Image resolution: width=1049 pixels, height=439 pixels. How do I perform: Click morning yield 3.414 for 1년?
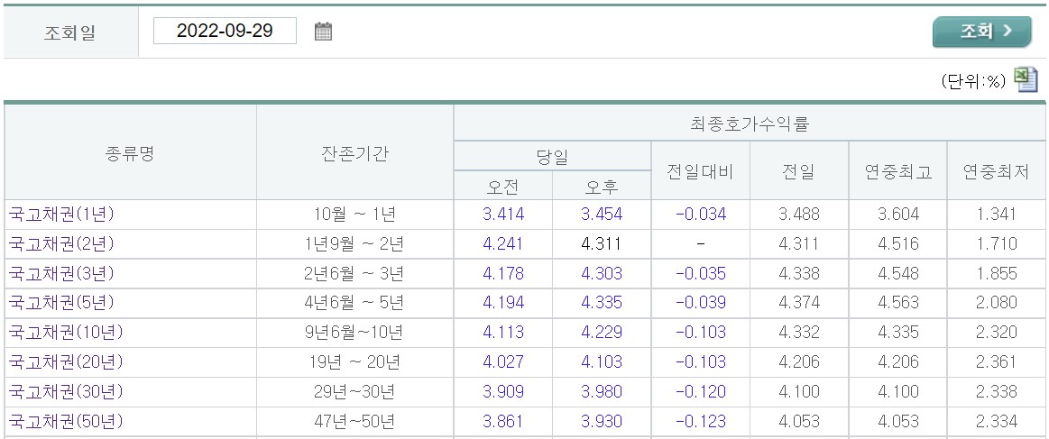(x=503, y=215)
